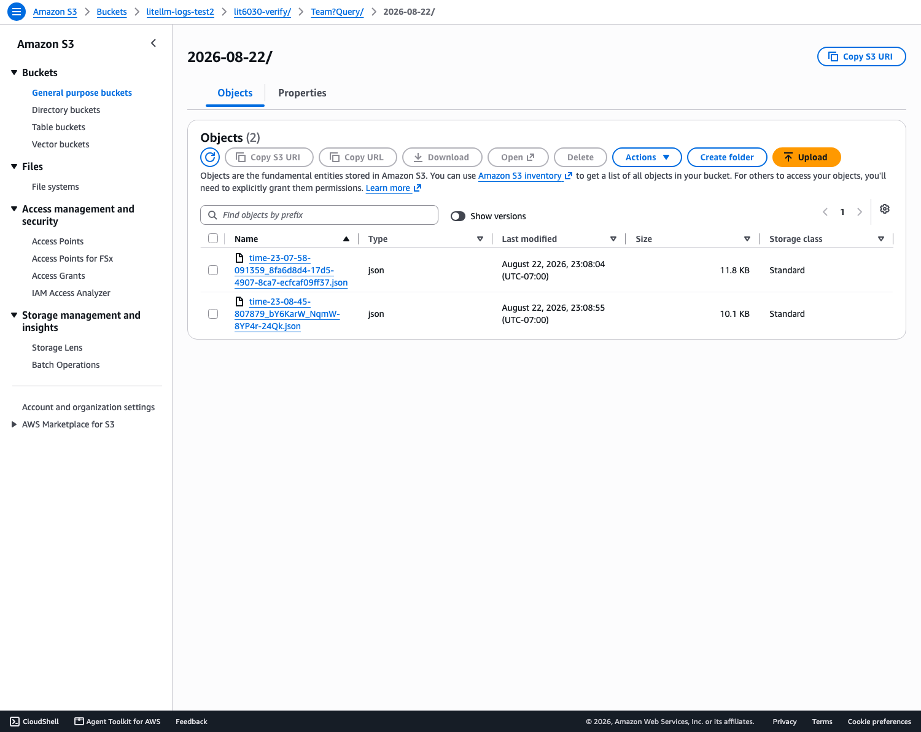Open the Actions dropdown
The image size is (921, 732).
(647, 157)
